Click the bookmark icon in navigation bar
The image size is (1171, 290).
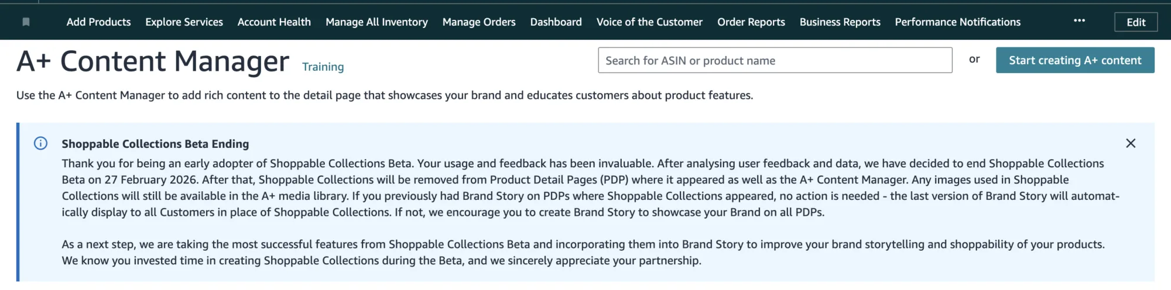click(26, 22)
